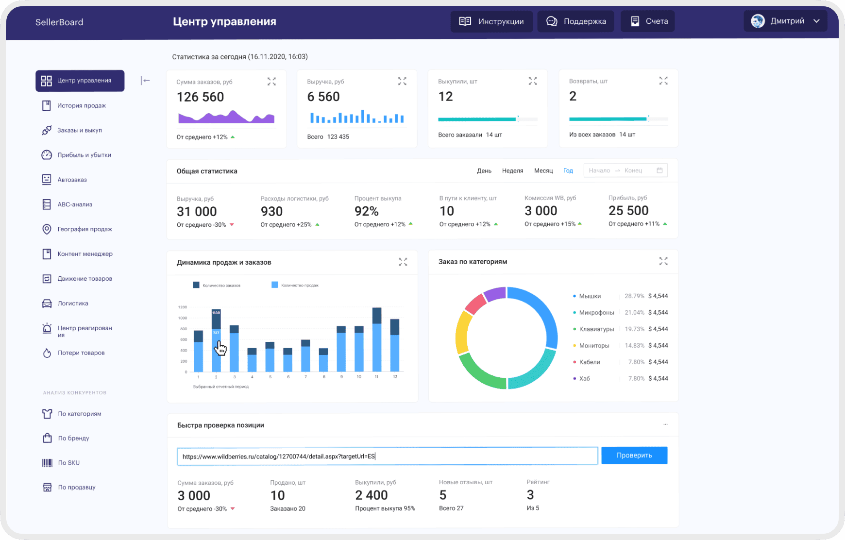
Task: Open Логистика in sidebar menu
Action: click(73, 304)
